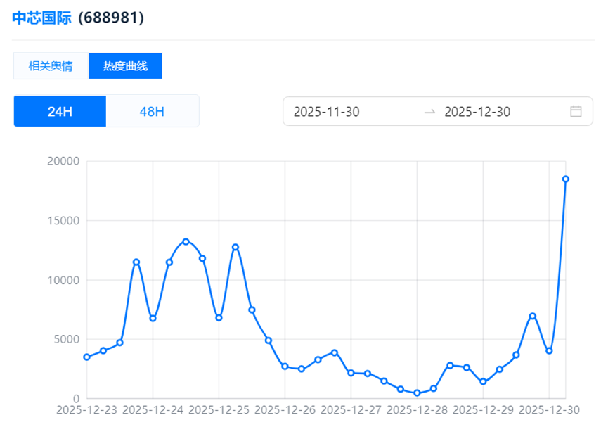Click the 中芯国际 (688981) stock title
This screenshot has height=427, width=608.
[x=78, y=18]
